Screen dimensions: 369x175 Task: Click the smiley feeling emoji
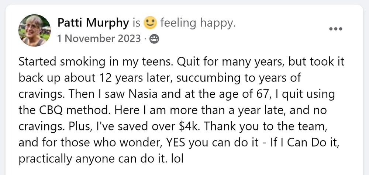149,23
